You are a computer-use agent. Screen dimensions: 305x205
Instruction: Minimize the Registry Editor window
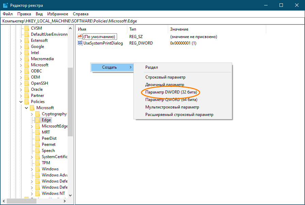click(x=266, y=5)
